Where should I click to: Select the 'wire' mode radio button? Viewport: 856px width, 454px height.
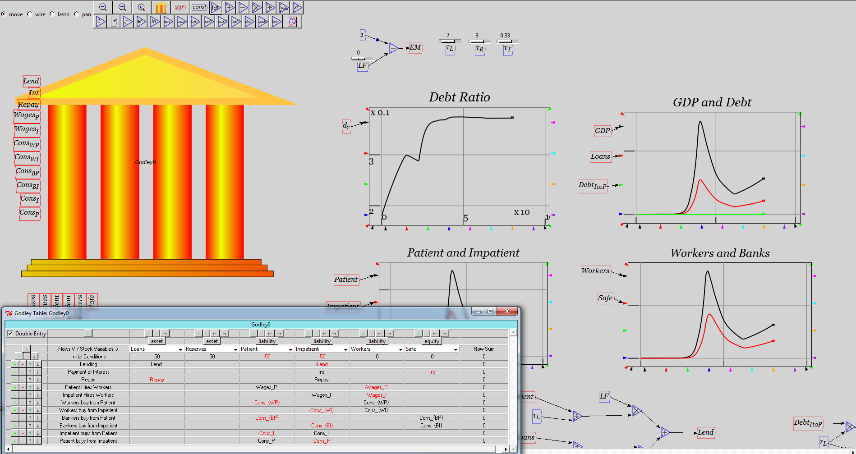[30, 14]
